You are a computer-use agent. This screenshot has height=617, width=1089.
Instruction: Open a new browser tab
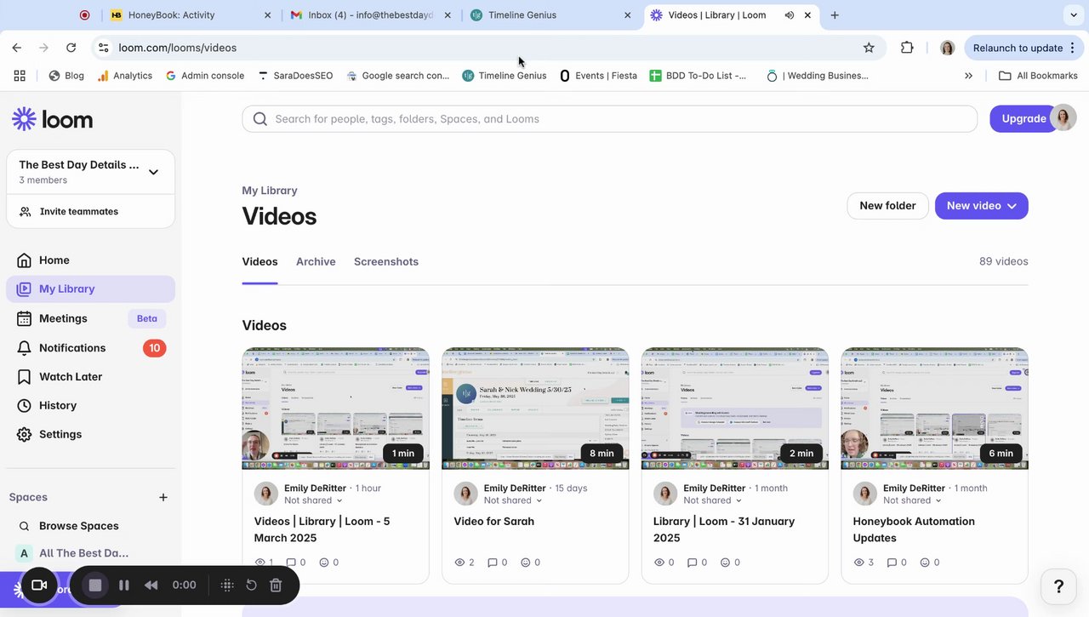click(835, 15)
